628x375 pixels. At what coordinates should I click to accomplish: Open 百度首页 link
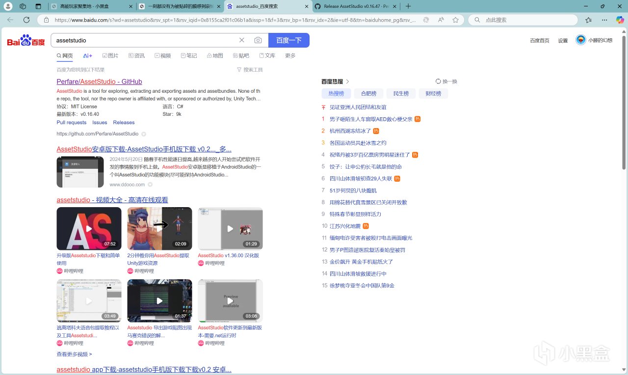pos(540,41)
